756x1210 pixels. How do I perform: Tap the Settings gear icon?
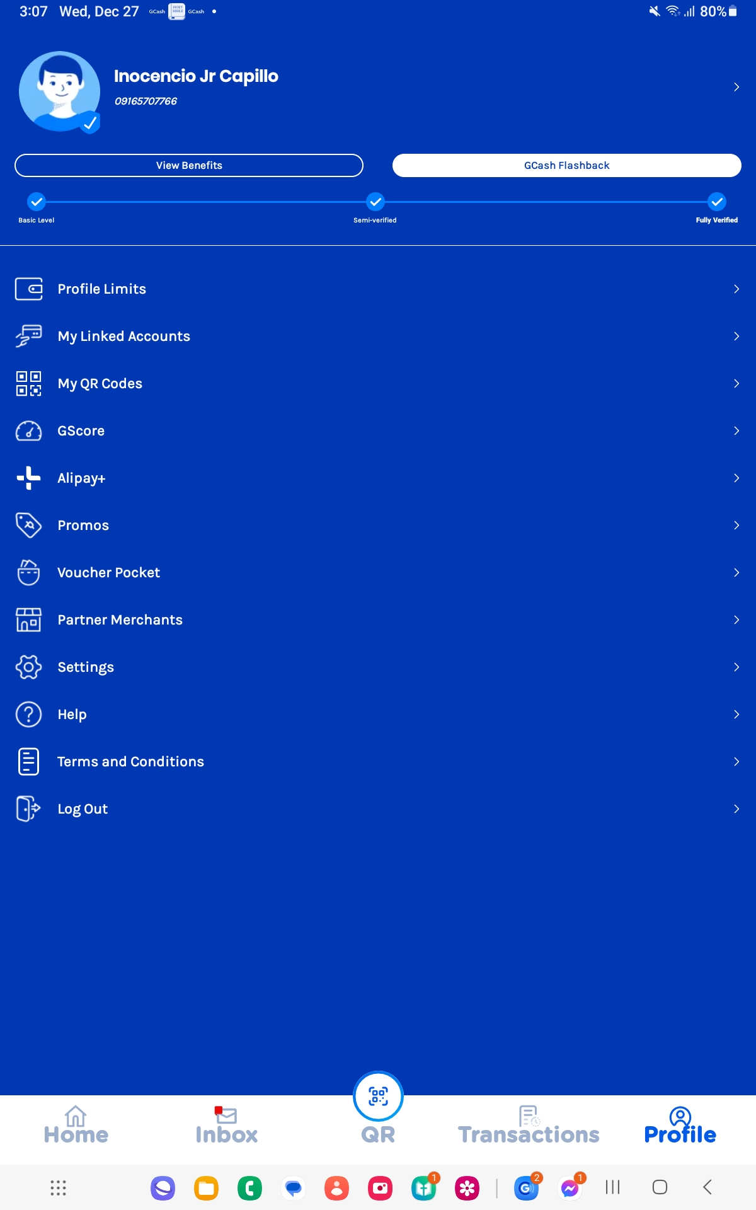[x=28, y=667]
